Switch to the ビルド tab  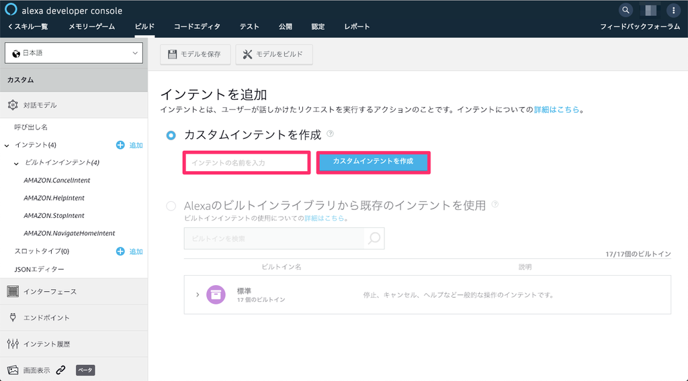[144, 27]
